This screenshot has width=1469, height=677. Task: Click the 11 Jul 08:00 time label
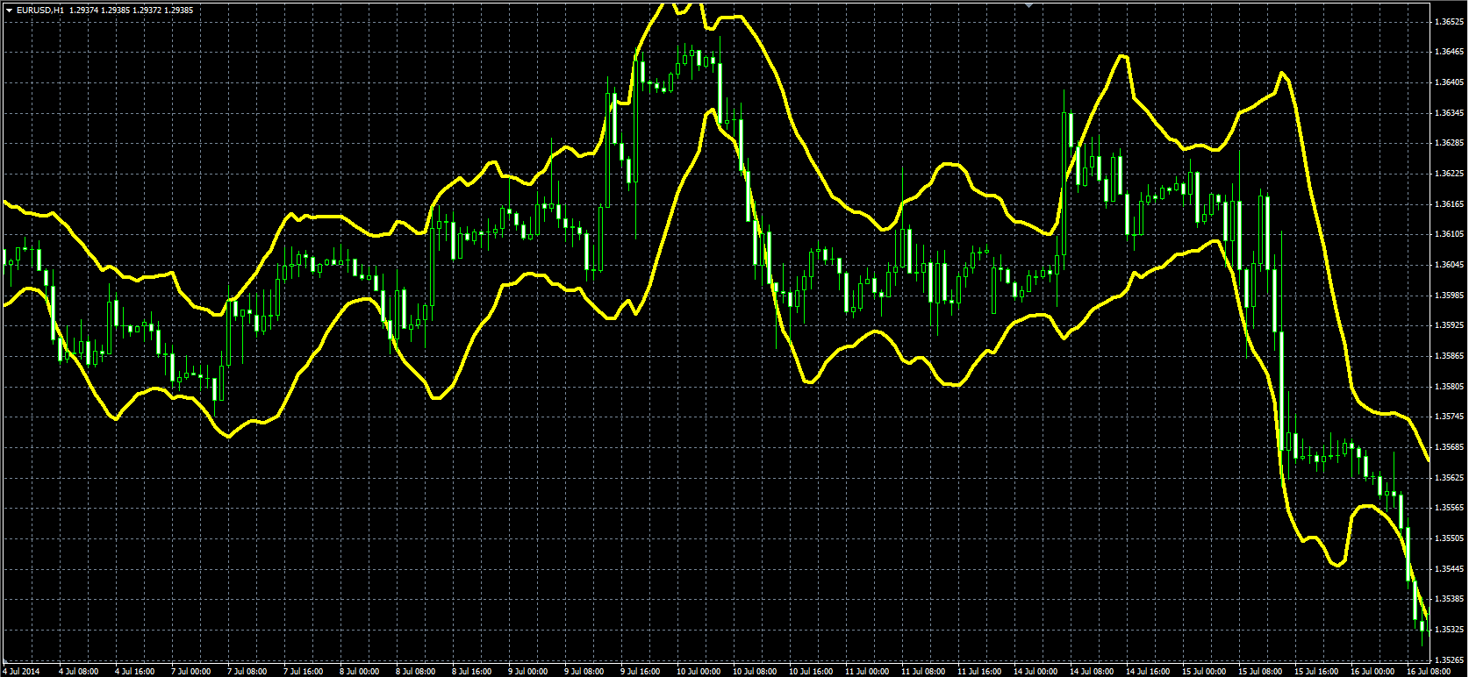coord(924,671)
